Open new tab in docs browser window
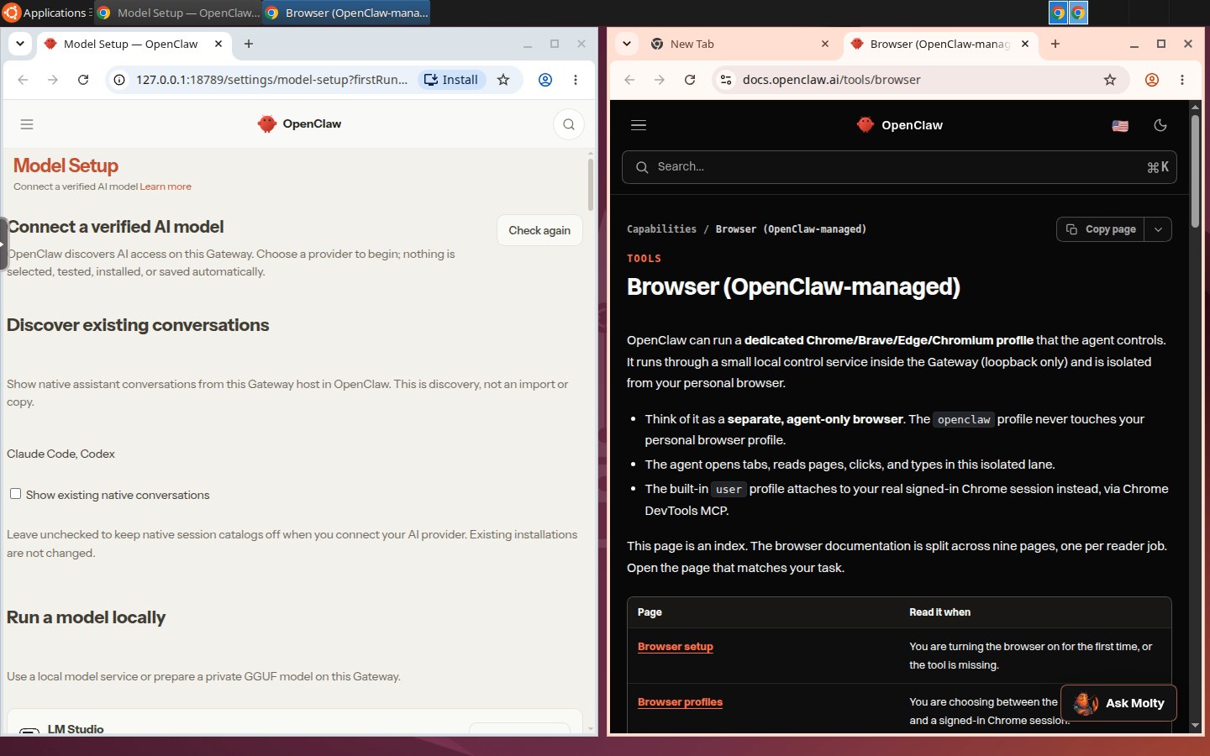The height and width of the screenshot is (756, 1210). tap(1055, 44)
